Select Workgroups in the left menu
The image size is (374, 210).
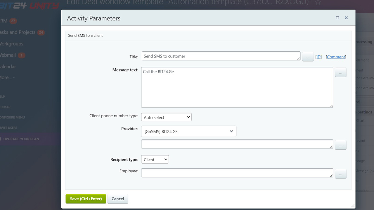12,44
